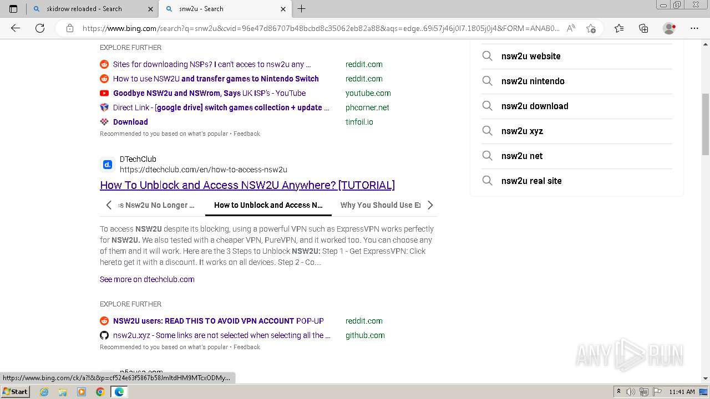Click magnifier icon beside nsw2u website
This screenshot has width=710, height=399.
(x=487, y=56)
